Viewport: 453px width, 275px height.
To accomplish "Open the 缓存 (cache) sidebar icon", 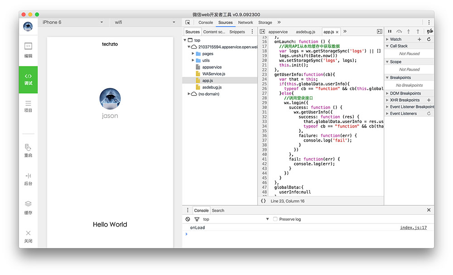I will pyautogui.click(x=28, y=208).
